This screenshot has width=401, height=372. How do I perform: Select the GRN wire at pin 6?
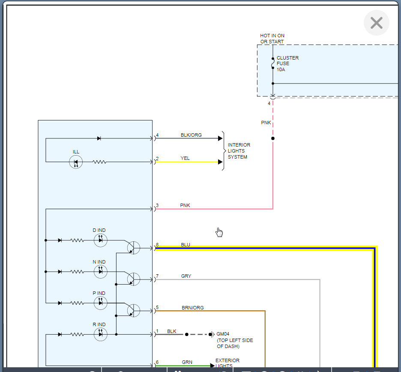pos(183,366)
